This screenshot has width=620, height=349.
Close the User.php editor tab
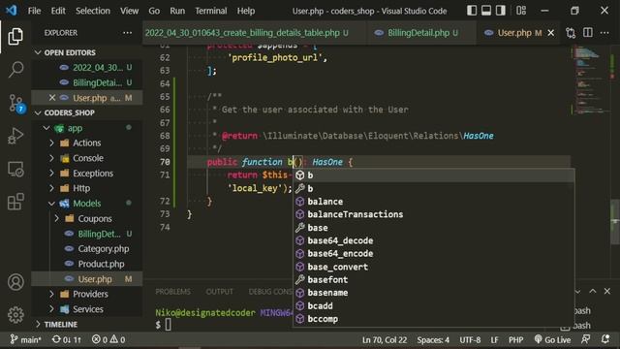(551, 33)
